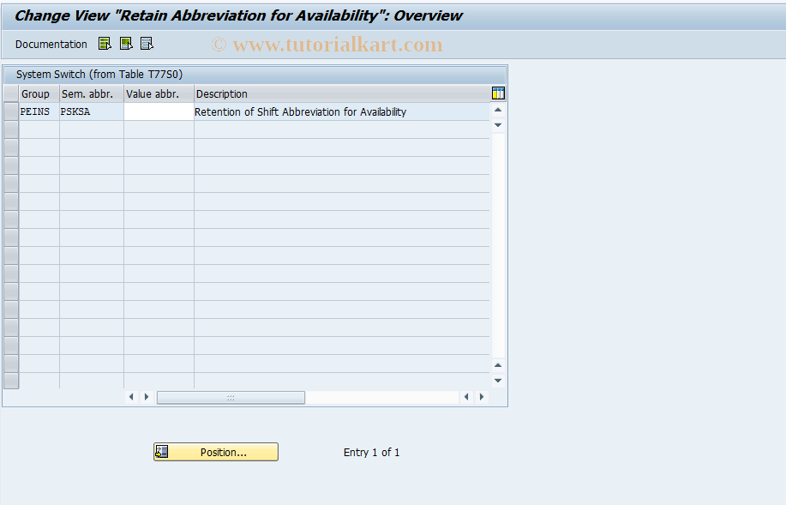This screenshot has width=786, height=505.
Task: Open the Documentation button
Action: pyautogui.click(x=51, y=44)
